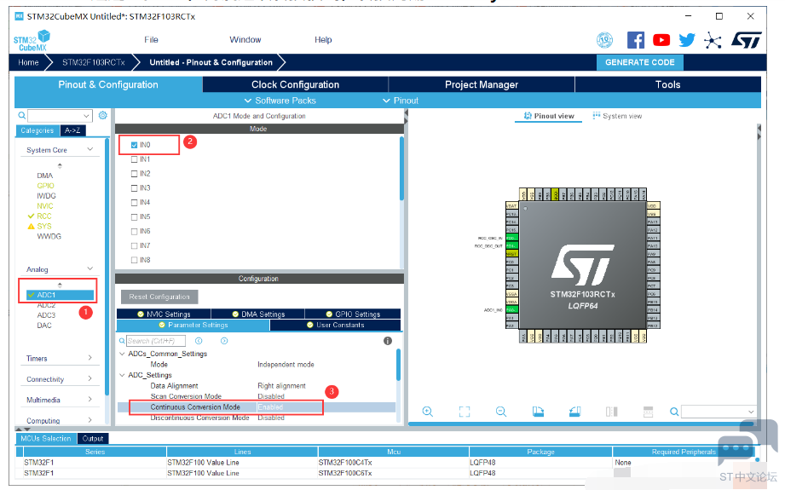Click the zoom in icon under pinout
785x490 pixels.
428,412
